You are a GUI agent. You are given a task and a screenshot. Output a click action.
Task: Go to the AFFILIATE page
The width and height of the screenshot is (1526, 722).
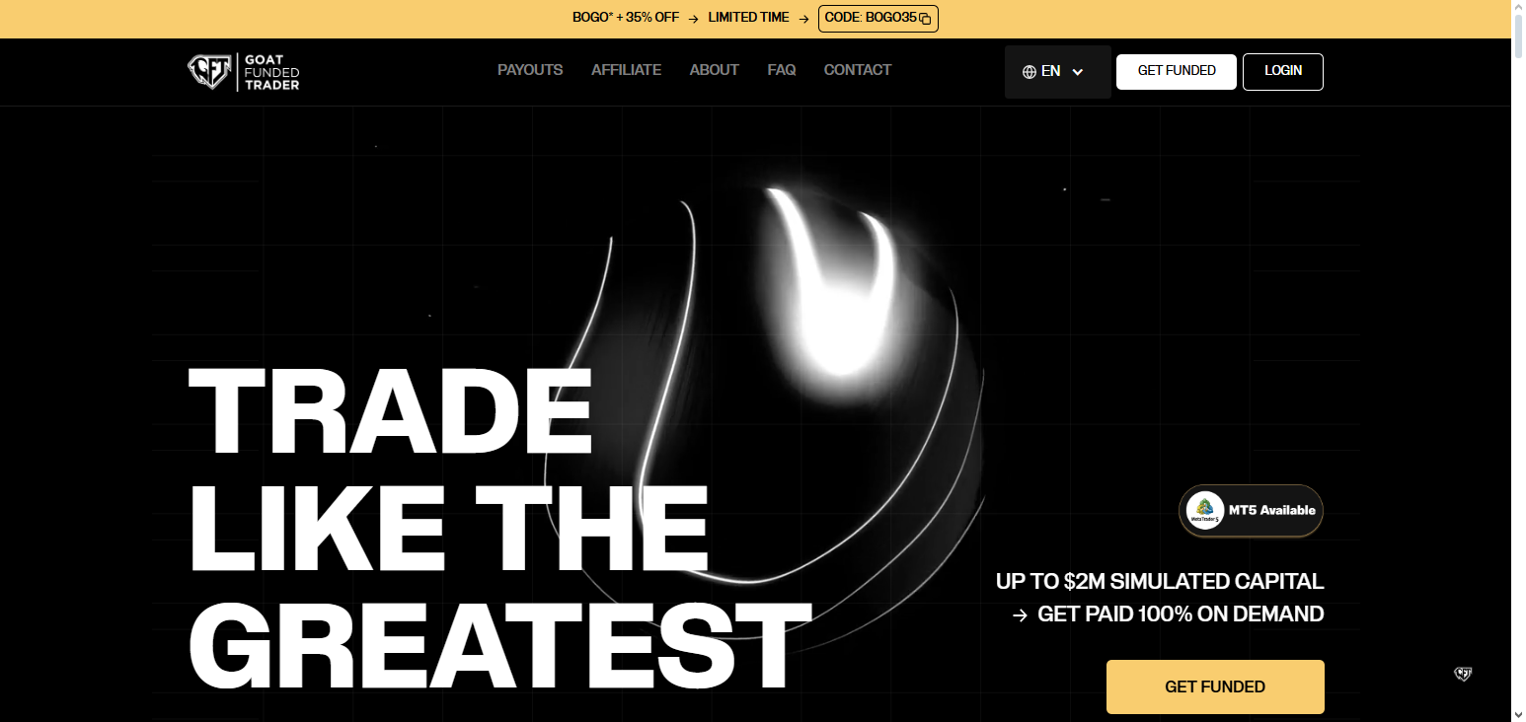[x=626, y=70]
